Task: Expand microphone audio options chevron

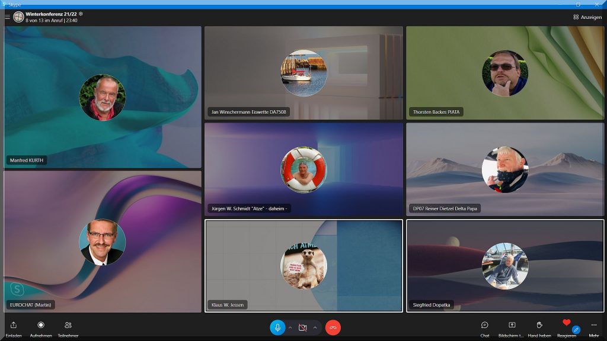Action: (x=290, y=327)
